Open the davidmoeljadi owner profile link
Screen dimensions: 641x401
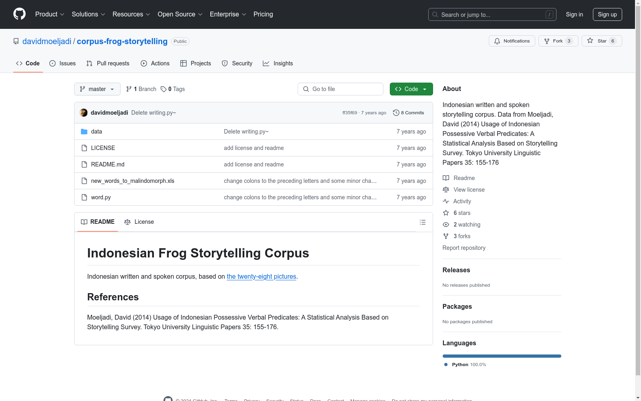click(x=47, y=41)
